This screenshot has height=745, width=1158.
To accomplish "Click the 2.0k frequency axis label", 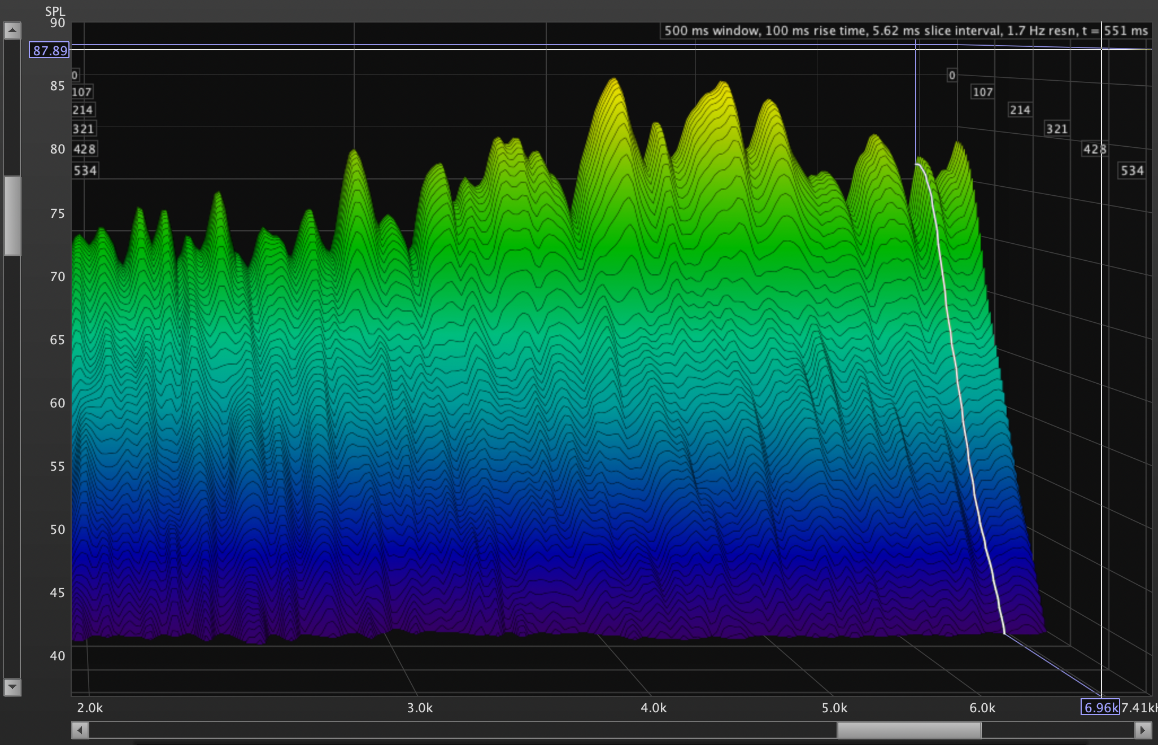I will point(90,708).
